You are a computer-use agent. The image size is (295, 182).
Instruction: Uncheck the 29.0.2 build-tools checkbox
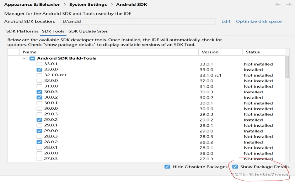click(x=39, y=120)
